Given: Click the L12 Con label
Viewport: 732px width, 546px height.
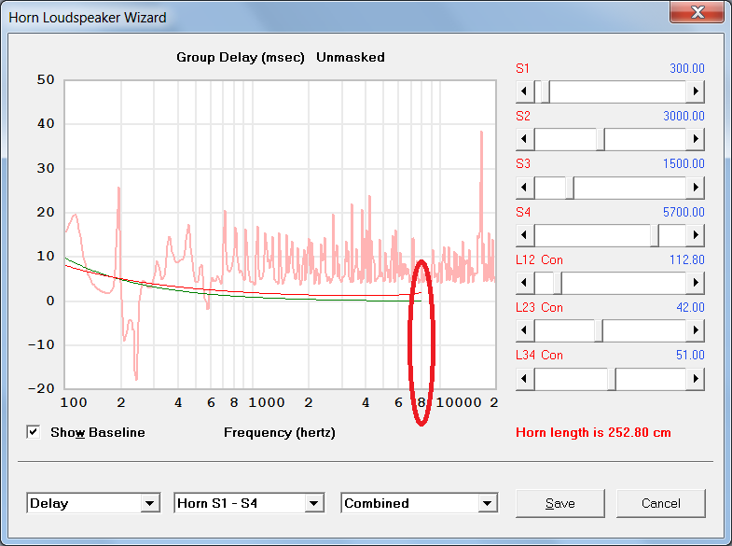Looking at the screenshot, I should [x=539, y=259].
